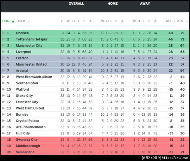The width and height of the screenshot is (190, 161).
Task: Expand the Sunderland row details arrow
Action: click(x=3, y=152)
